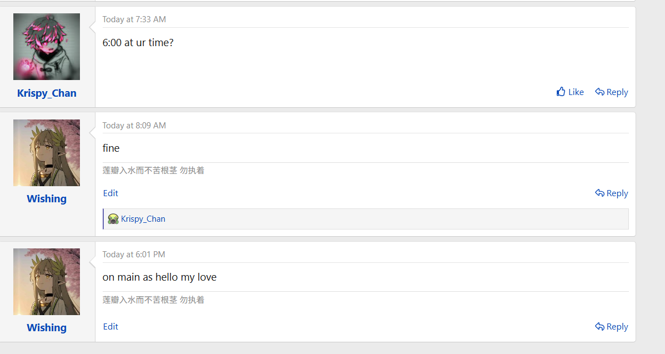Open Wishing's username link under the 8:09 AM post

coord(47,198)
